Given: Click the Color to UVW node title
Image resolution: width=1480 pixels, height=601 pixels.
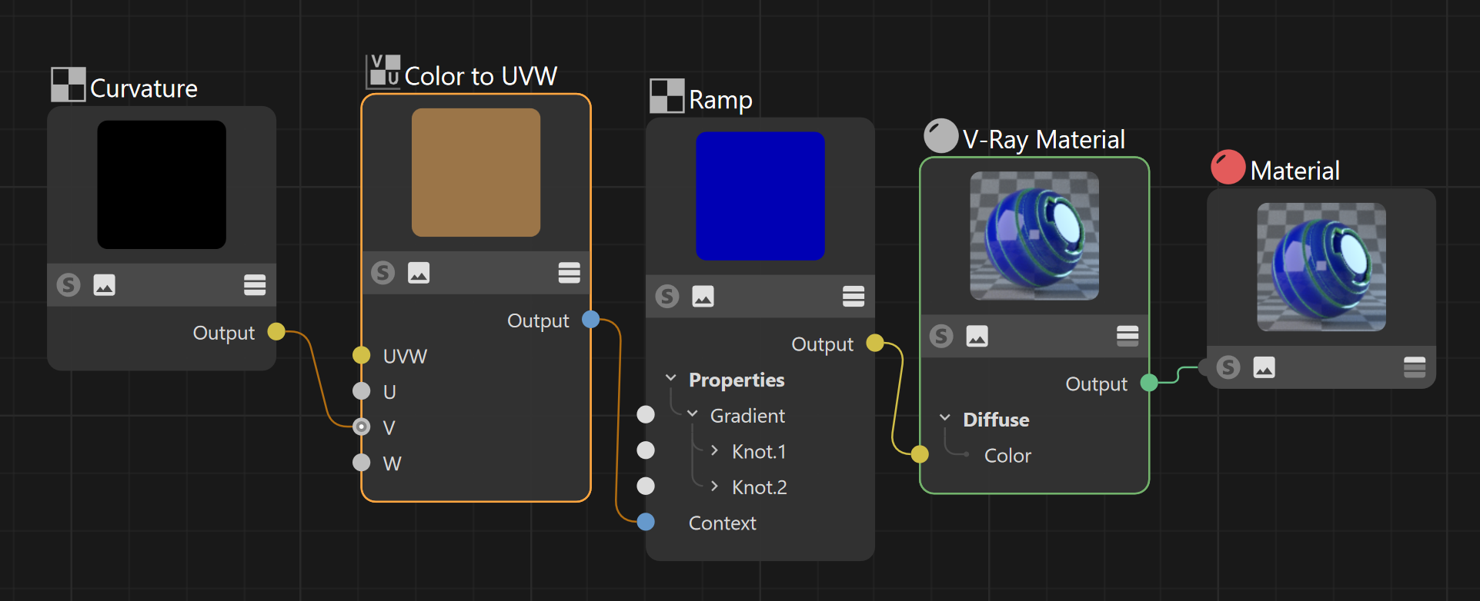Looking at the screenshot, I should (x=480, y=76).
